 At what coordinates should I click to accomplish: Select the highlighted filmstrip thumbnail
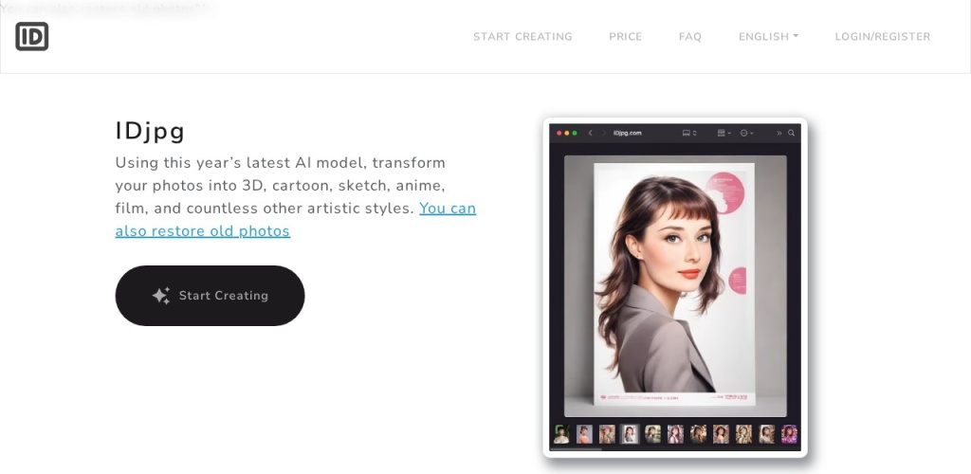click(630, 434)
